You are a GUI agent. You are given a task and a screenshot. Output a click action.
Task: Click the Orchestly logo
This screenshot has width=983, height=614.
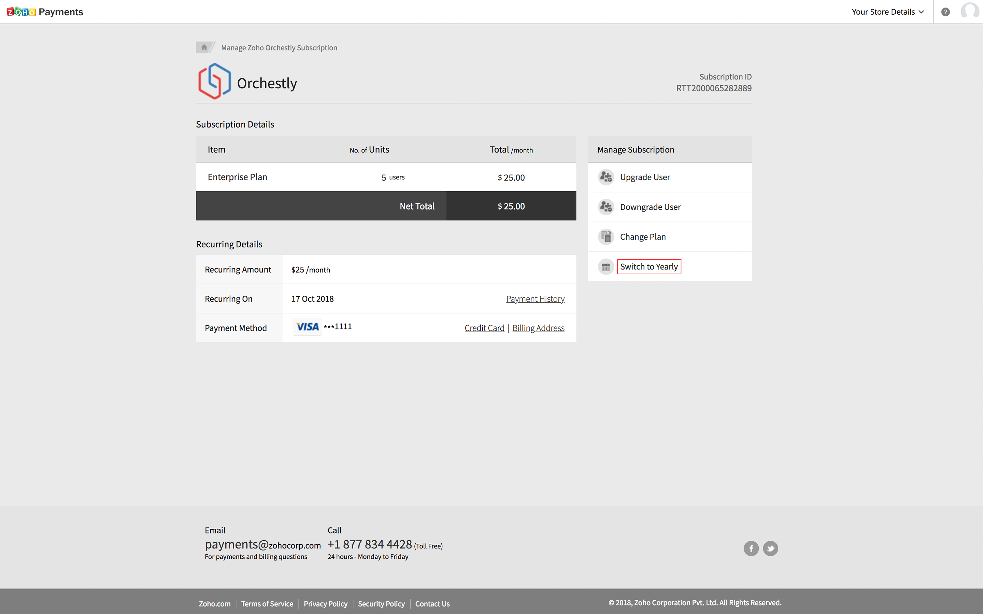[x=214, y=81]
